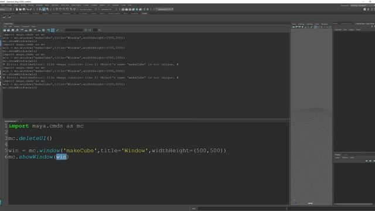Viewport: 375px width, 211px height.
Task: Select the XGen shelf tab
Action: pos(145,13)
